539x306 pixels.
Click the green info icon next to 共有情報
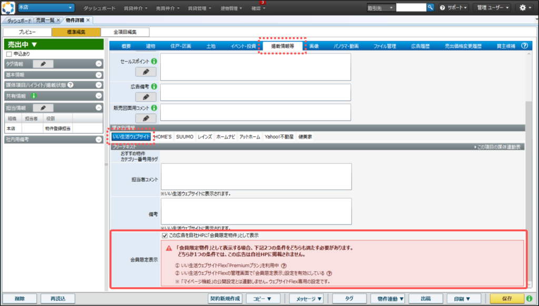tap(34, 96)
